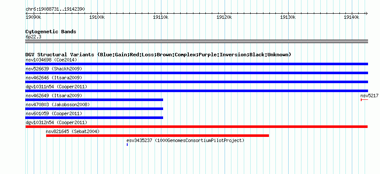This screenshot has width=380, height=174.
Task: Click the nsv1034698 (Coe2014) label
Action: tap(51, 60)
